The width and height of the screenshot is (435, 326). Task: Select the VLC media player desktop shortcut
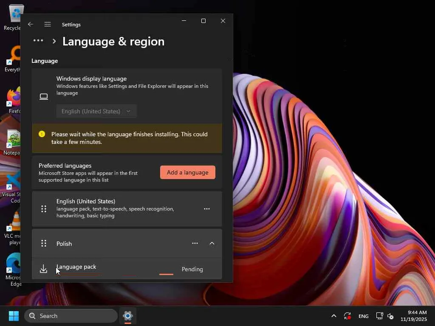point(12,228)
